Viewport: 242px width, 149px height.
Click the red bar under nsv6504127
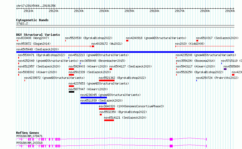click(x=111, y=69)
